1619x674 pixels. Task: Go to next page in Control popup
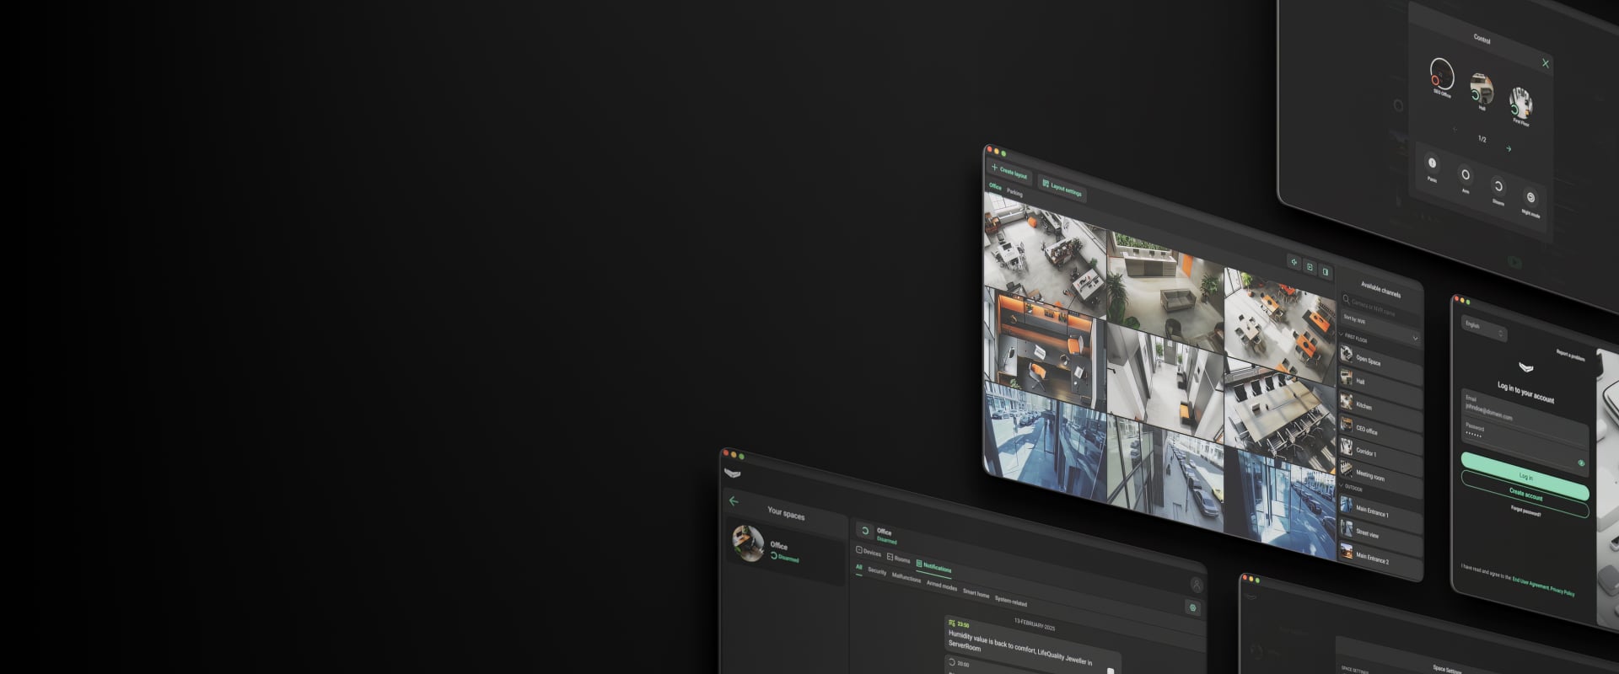coord(1509,149)
